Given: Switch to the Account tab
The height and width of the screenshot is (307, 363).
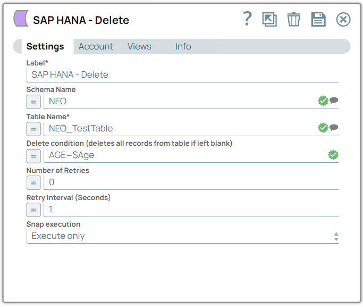Looking at the screenshot, I should pos(96,46).
